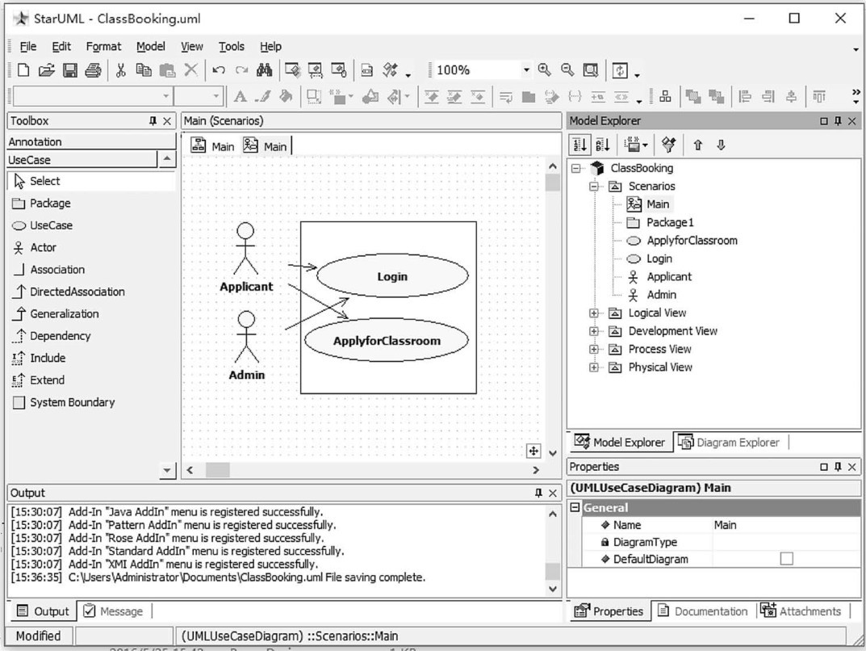Select the Admin actor in Model Explorer
Image resolution: width=866 pixels, height=651 pixels.
tap(661, 295)
